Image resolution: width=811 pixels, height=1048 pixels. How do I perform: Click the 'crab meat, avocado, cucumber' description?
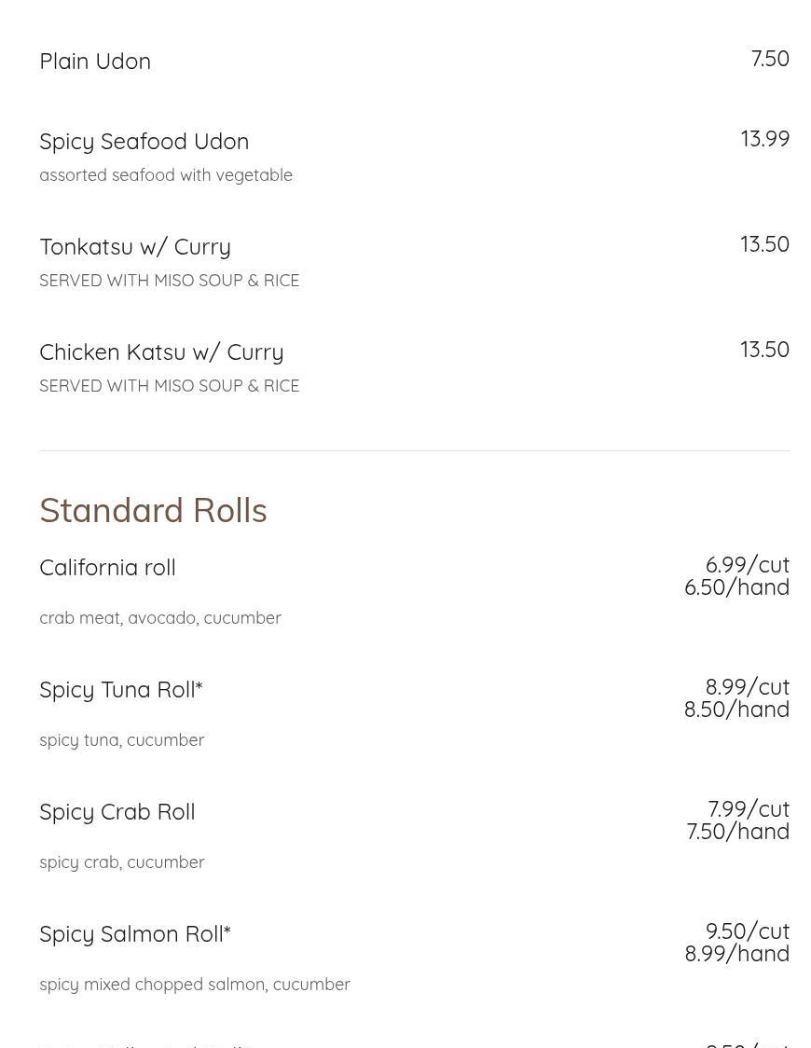(160, 618)
